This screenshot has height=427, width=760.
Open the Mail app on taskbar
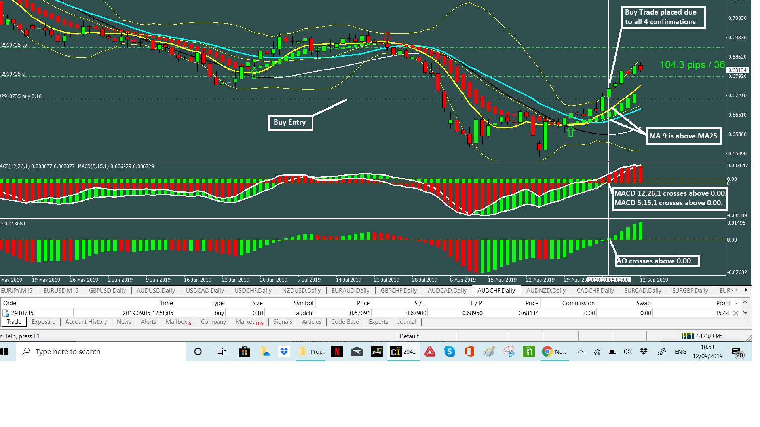pyautogui.click(x=357, y=351)
